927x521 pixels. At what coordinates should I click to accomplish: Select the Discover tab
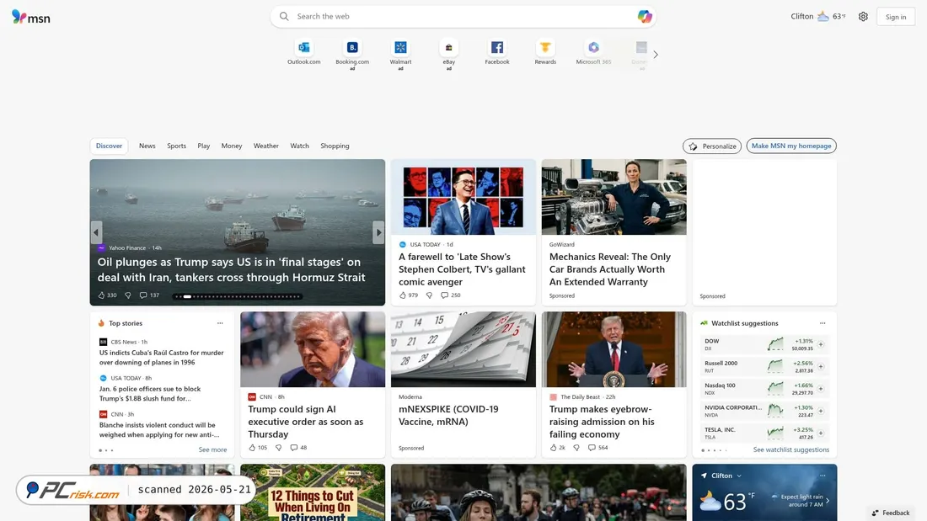tap(109, 146)
